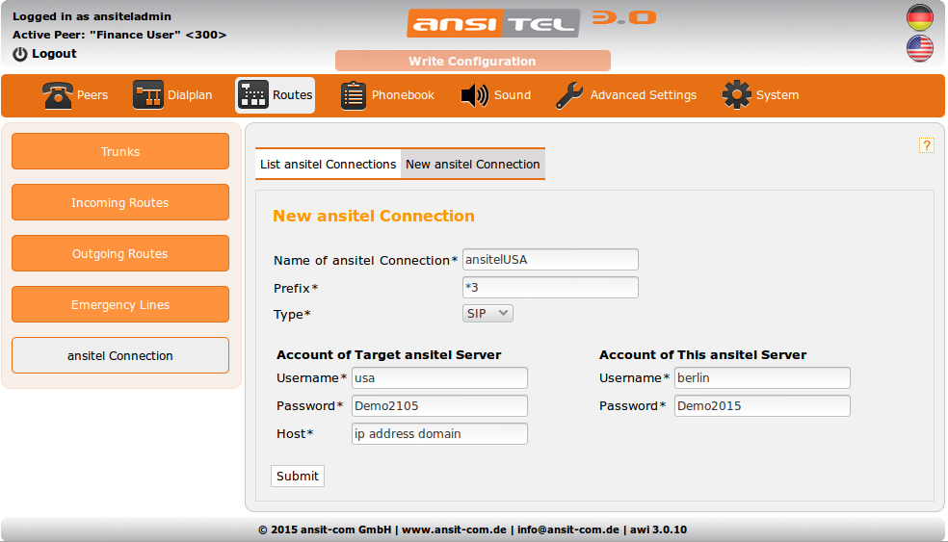The width and height of the screenshot is (948, 542).
Task: Click the Write Configuration button
Action: coord(472,62)
